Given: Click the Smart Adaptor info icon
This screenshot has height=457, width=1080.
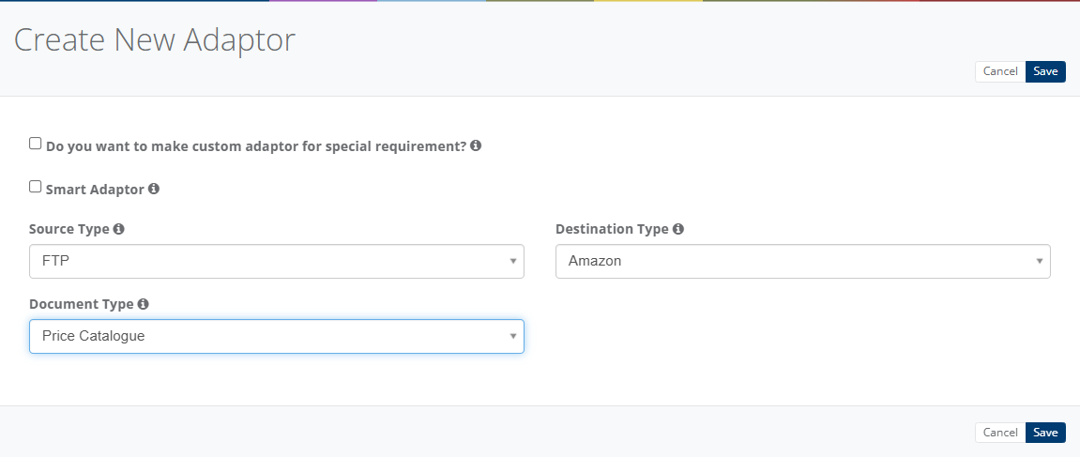Looking at the screenshot, I should pyautogui.click(x=154, y=189).
